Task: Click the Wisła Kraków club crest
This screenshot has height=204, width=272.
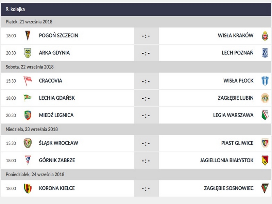Action: click(265, 36)
